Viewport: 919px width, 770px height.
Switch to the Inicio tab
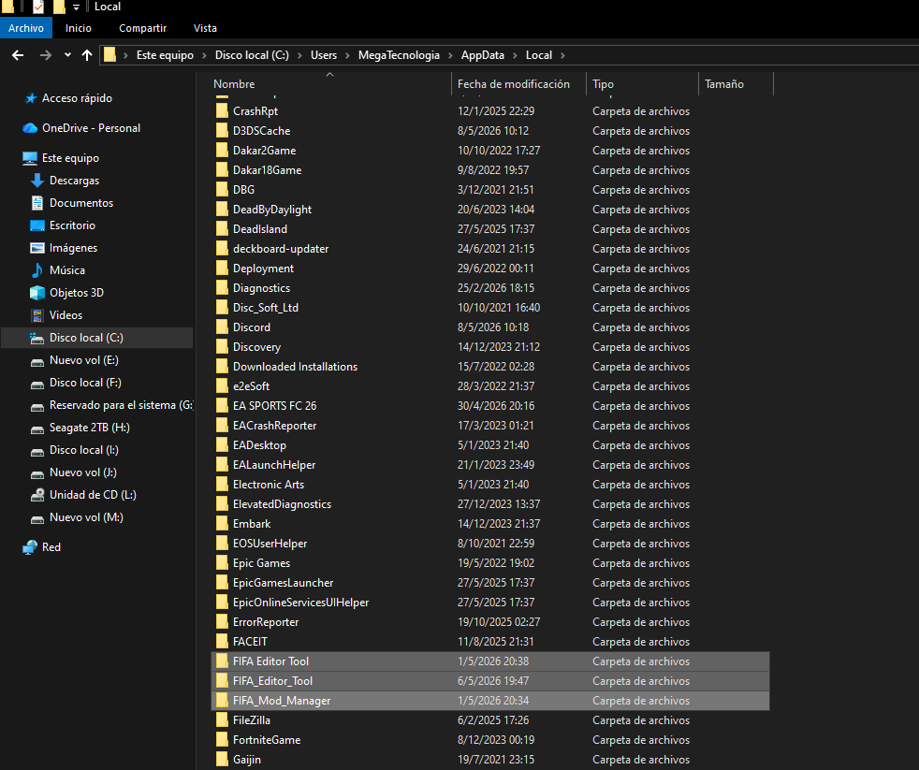78,28
